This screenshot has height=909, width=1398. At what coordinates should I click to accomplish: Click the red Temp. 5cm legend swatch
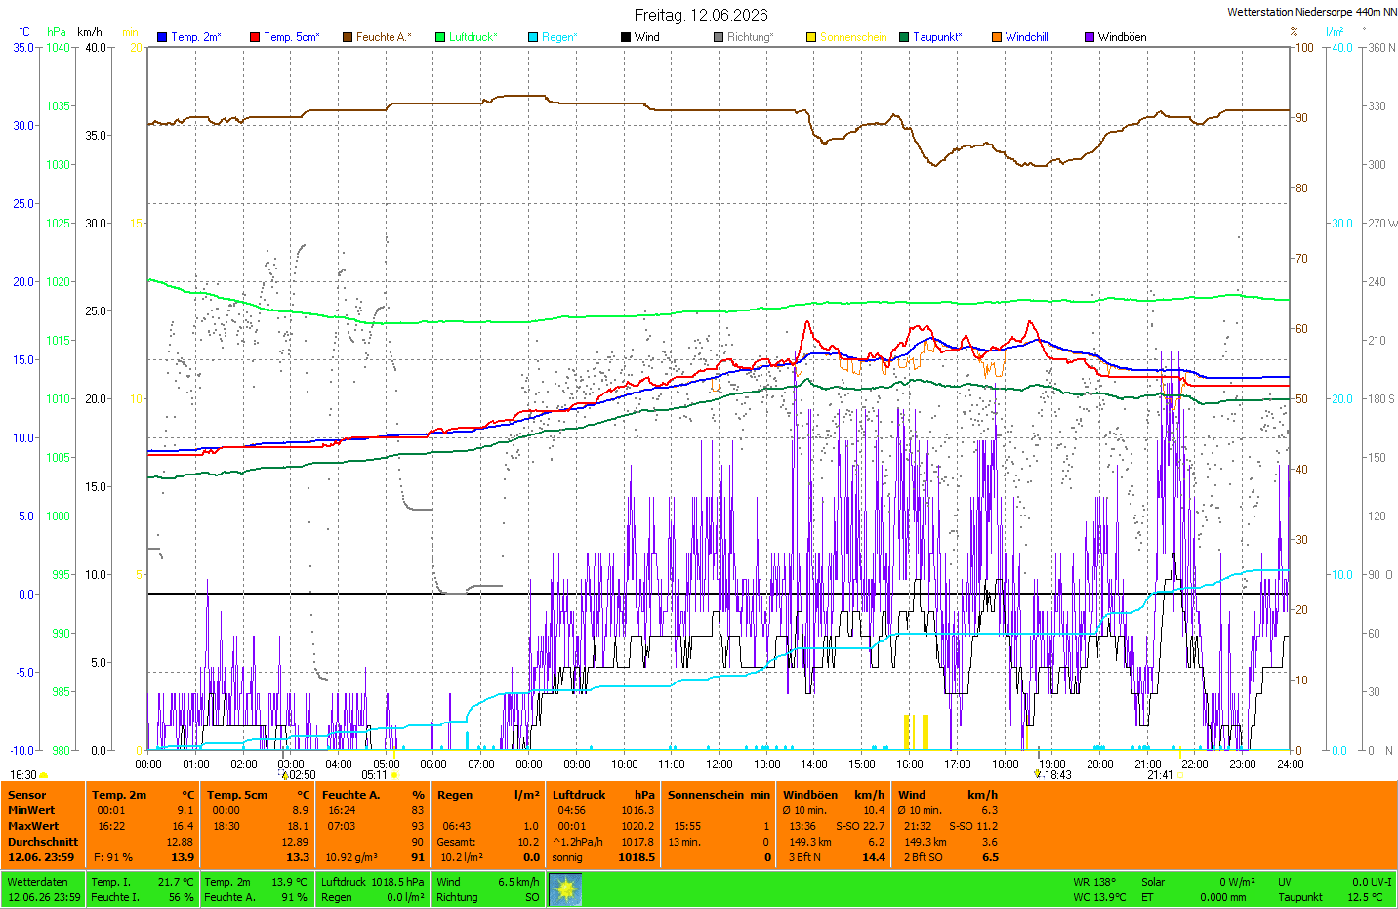coord(255,37)
